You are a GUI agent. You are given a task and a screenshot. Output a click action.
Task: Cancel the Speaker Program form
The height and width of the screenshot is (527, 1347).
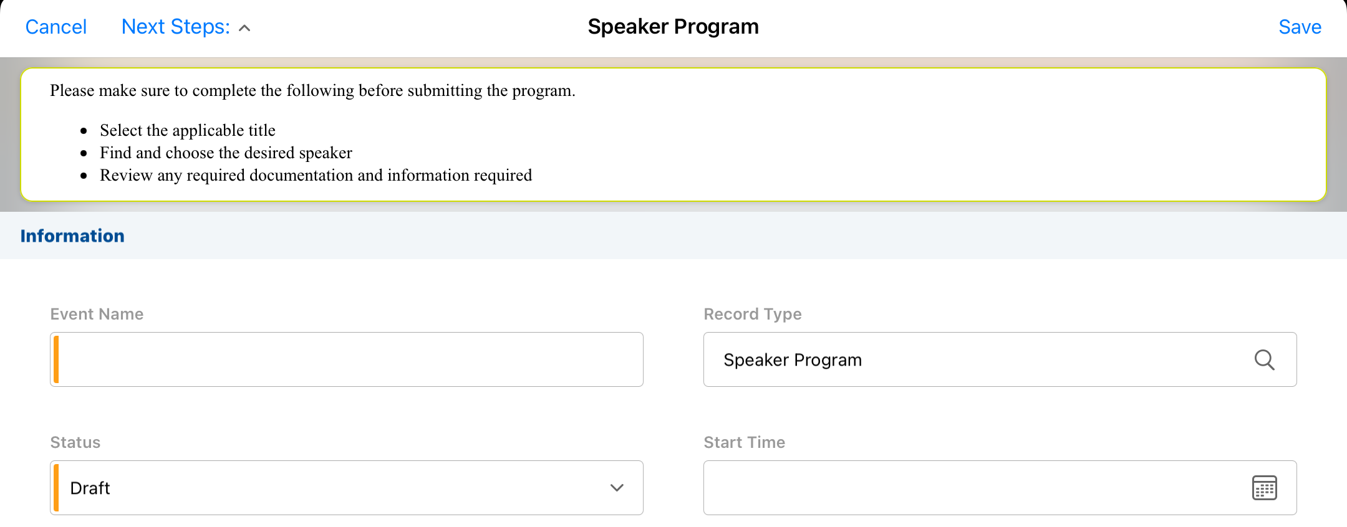(56, 27)
